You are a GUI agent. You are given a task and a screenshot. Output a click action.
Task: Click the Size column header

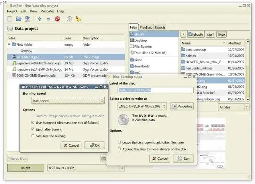[x=72, y=38]
